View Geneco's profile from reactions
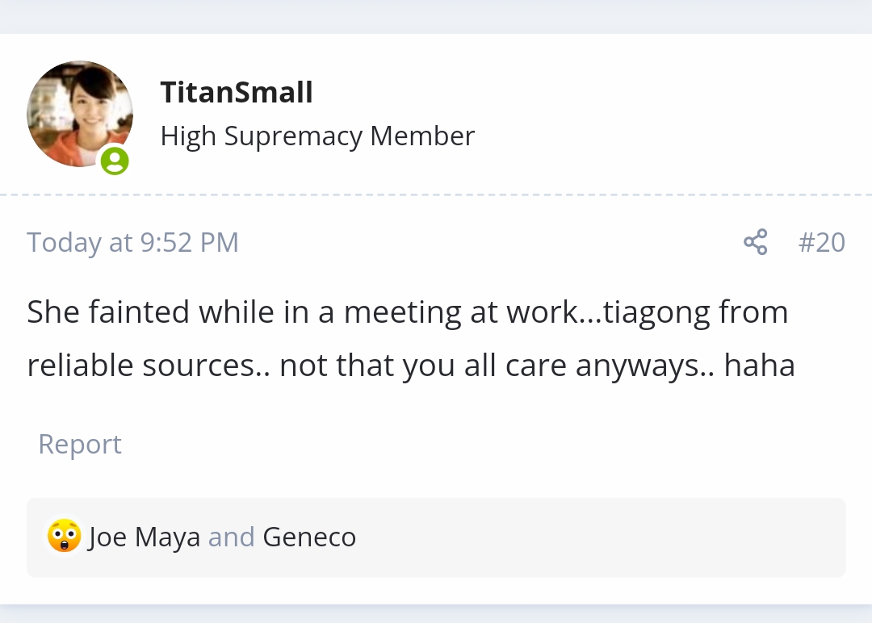Screen dimensions: 872x623 click(309, 537)
